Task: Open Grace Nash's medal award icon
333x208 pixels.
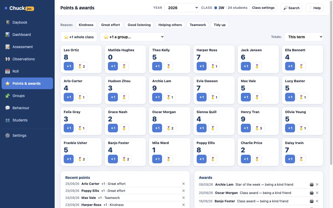Action: [124, 128]
